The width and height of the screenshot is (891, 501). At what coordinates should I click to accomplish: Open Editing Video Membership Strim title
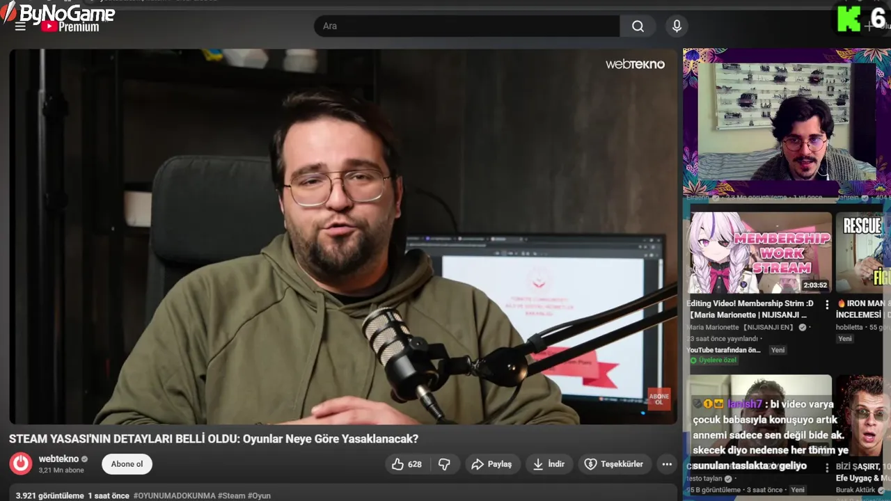point(750,309)
